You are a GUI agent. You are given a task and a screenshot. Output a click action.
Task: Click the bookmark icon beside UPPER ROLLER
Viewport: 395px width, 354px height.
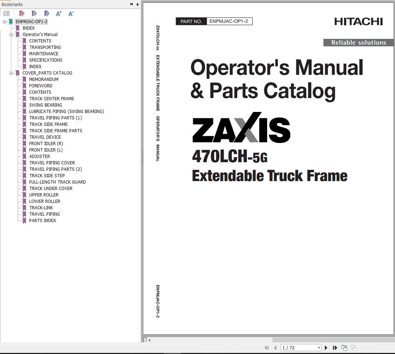(25, 195)
